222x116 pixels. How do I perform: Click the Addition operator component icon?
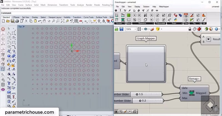[135, 15]
